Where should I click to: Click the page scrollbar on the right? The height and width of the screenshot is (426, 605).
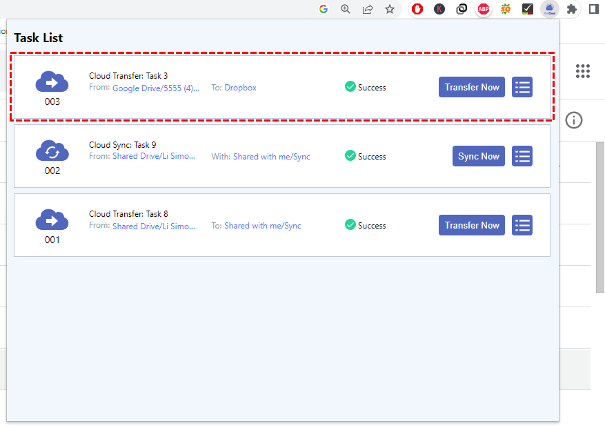(600, 217)
